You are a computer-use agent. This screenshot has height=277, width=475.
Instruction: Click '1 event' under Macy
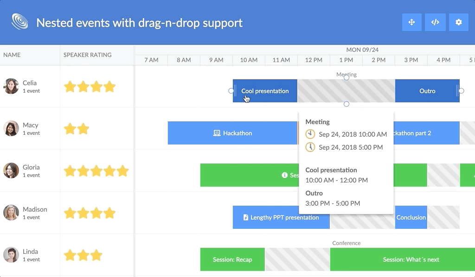(31, 133)
